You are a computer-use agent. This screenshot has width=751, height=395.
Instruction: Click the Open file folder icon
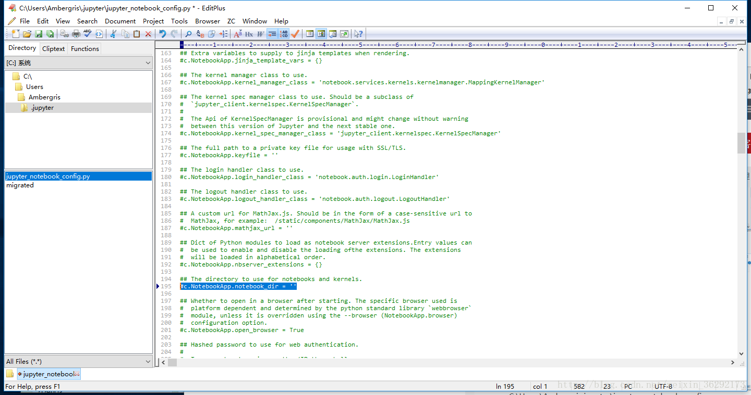(27, 34)
